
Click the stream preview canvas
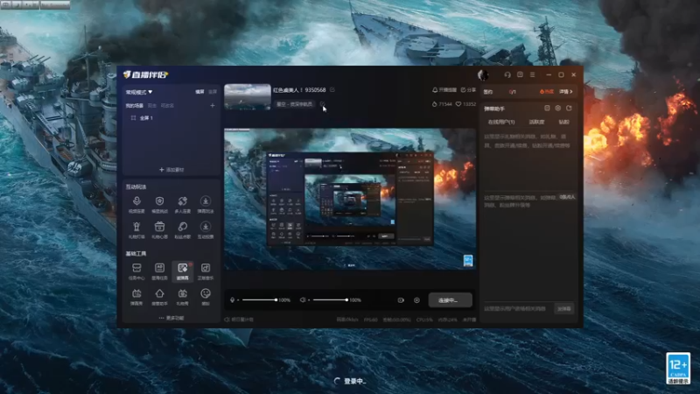pyautogui.click(x=350, y=200)
